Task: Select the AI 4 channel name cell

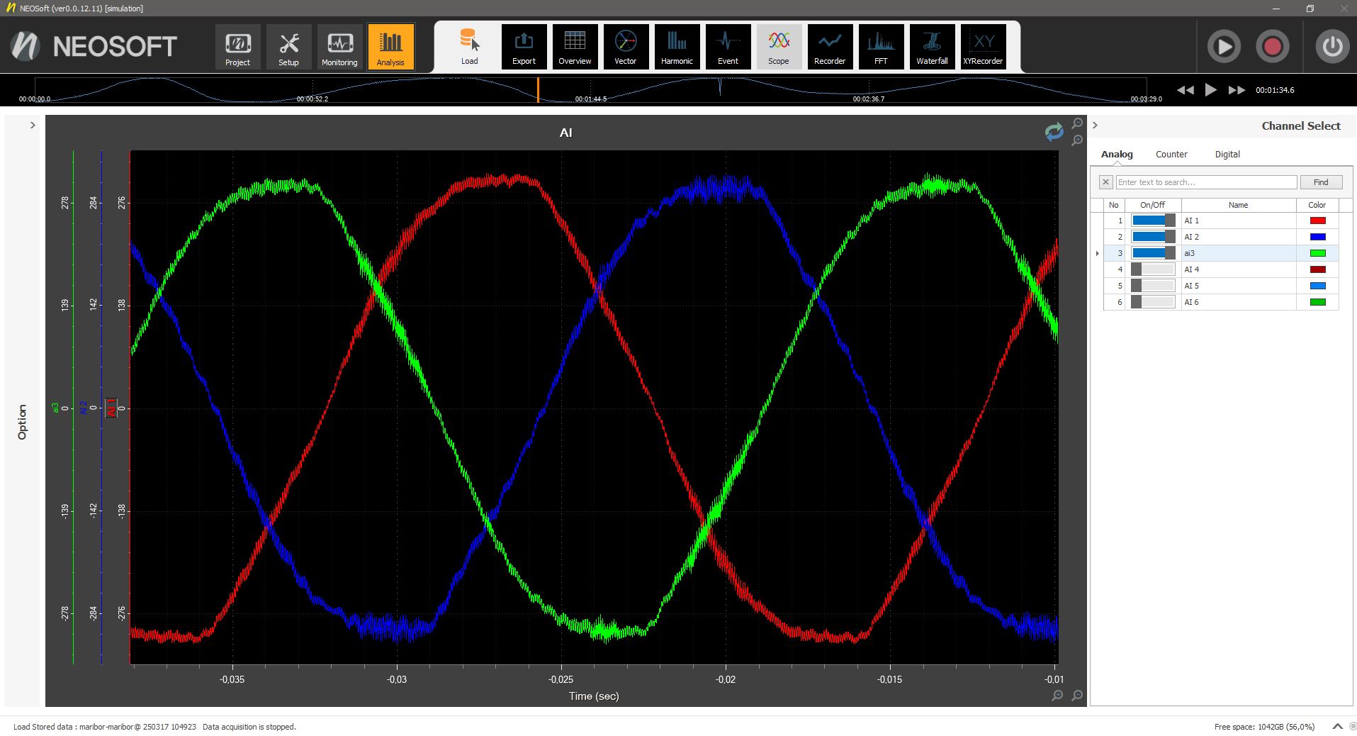Action: [1239, 269]
